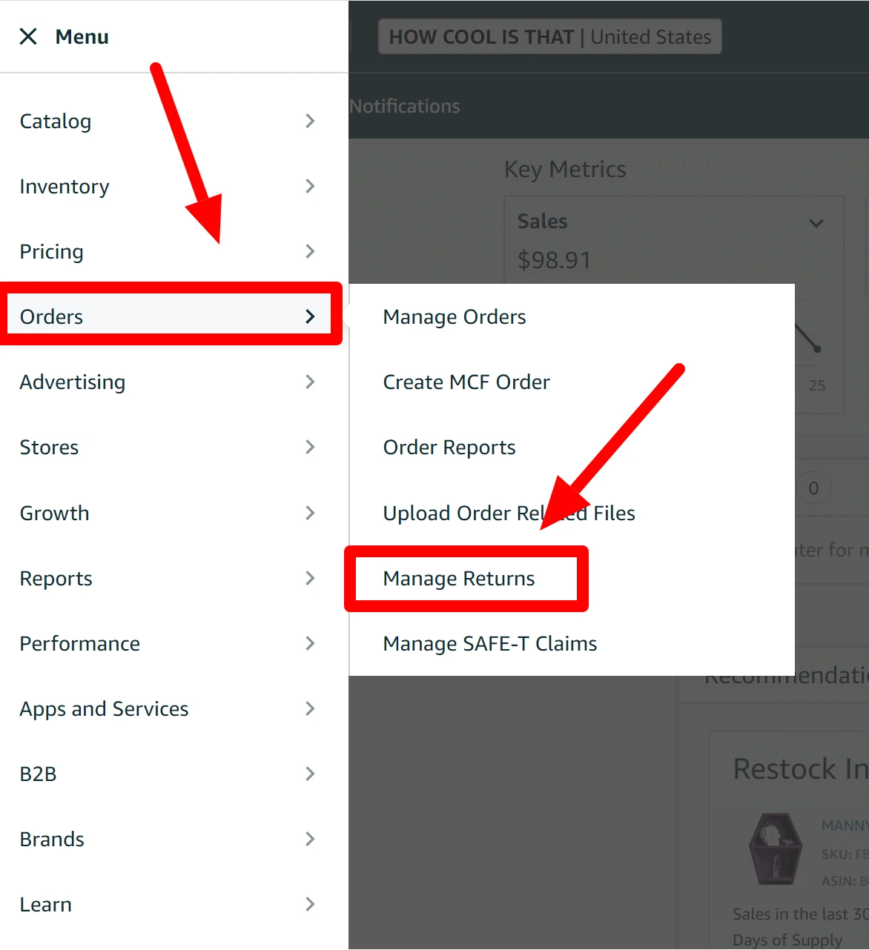Select Create MCF Order
The height and width of the screenshot is (950, 869).
tap(466, 382)
